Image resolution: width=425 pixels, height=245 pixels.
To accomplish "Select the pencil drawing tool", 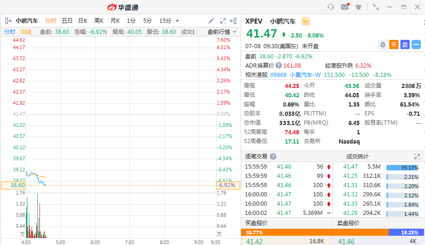I will (x=211, y=21).
